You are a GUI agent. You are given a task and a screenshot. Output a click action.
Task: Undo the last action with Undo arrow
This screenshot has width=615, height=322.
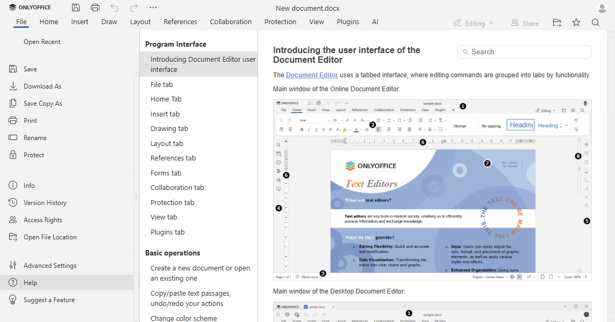click(114, 8)
